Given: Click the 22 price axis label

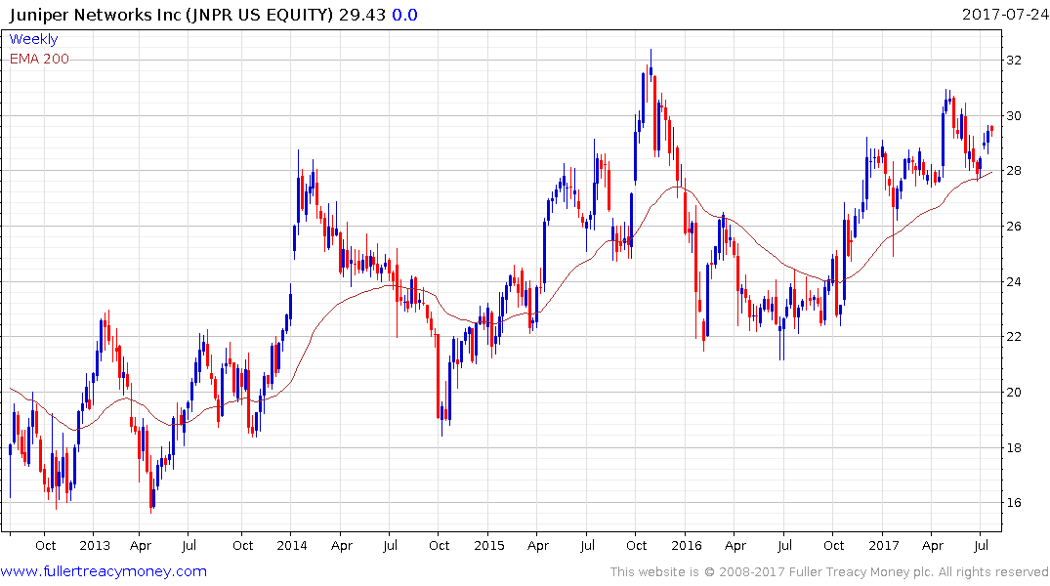Looking at the screenshot, I should [1014, 337].
